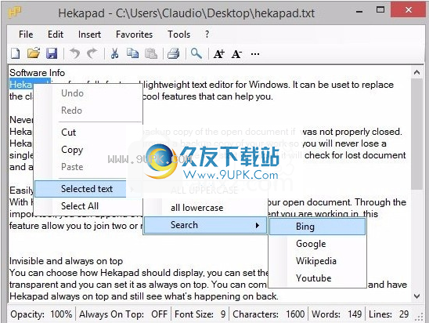
Task: Choose all lowercase option
Action: tap(197, 208)
